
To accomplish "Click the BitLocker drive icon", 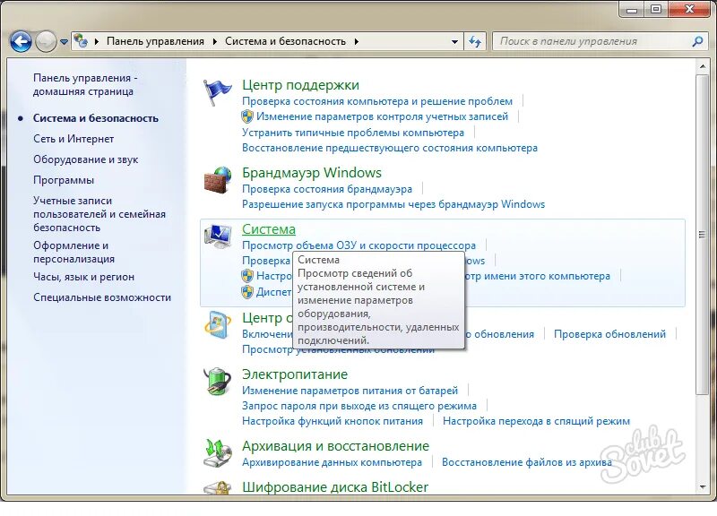I will (218, 487).
